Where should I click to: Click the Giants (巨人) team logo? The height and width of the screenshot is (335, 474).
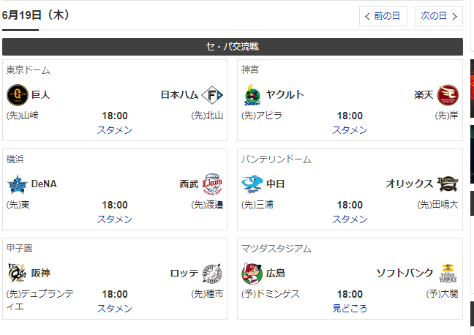pyautogui.click(x=18, y=95)
